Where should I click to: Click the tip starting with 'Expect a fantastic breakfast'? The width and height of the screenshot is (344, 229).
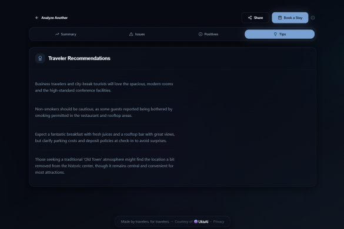[105, 137]
